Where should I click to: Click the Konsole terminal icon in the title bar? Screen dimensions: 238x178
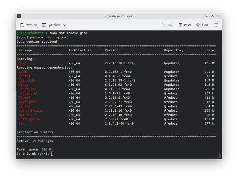19,16
